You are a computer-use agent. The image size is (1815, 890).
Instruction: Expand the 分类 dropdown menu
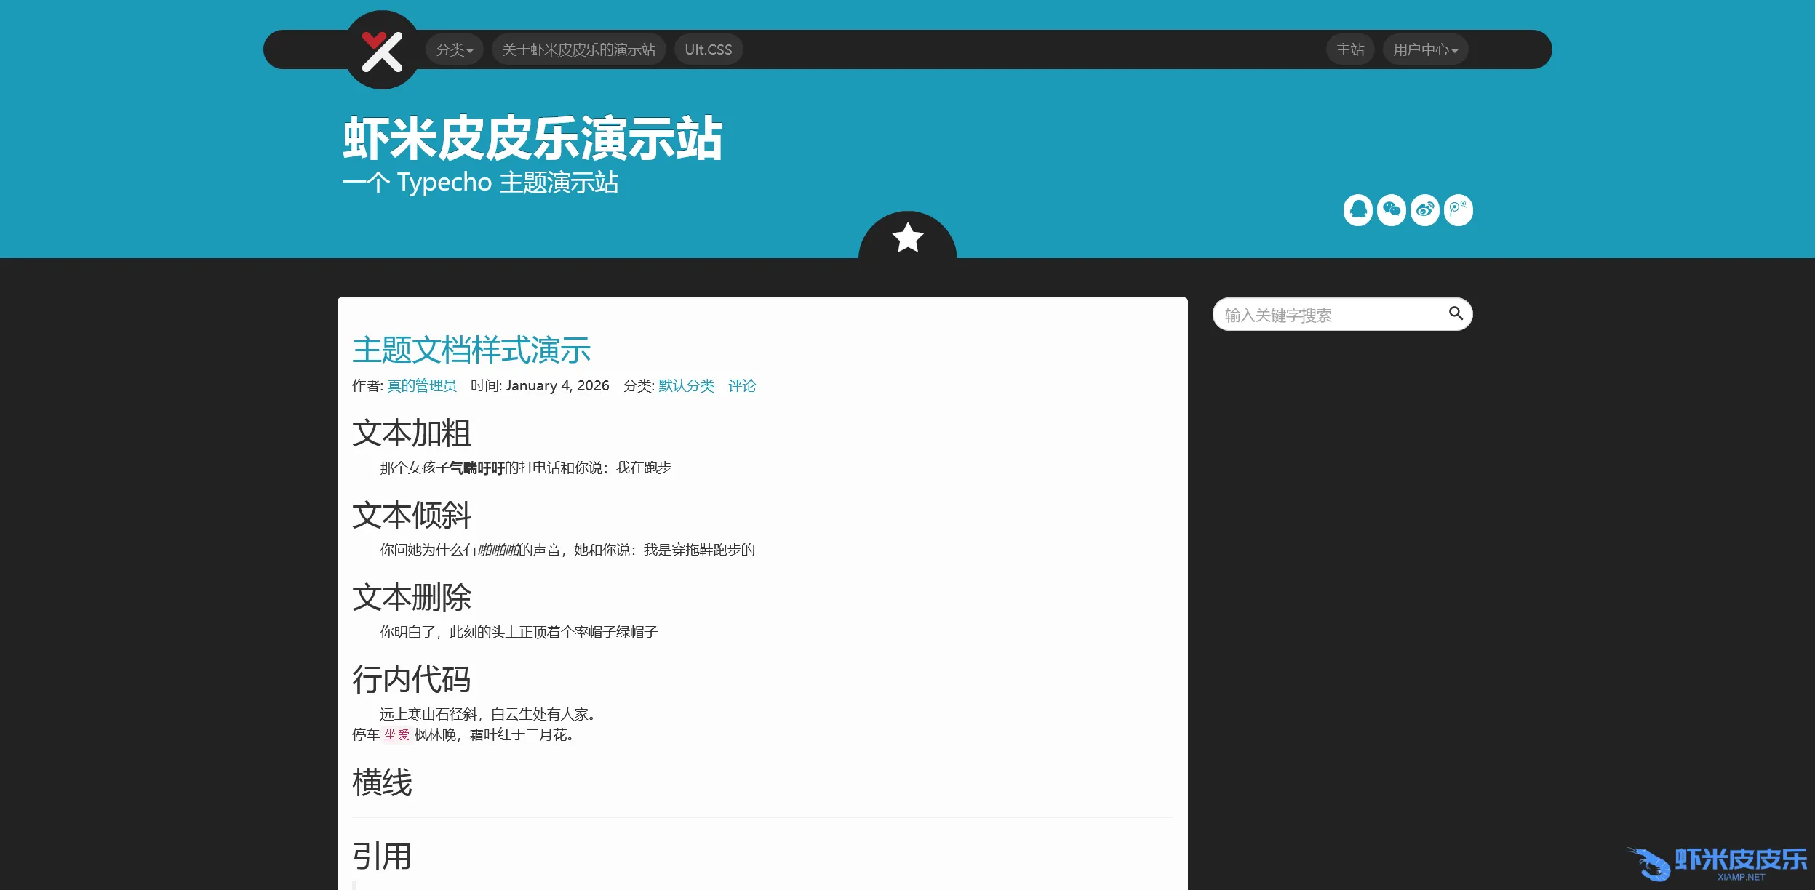pyautogui.click(x=454, y=49)
